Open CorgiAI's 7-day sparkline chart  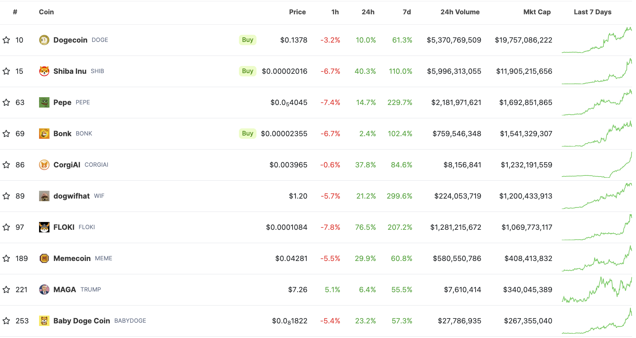[597, 165]
